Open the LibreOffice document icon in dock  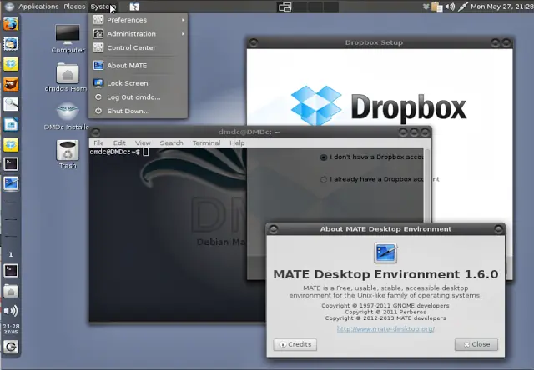point(11,124)
